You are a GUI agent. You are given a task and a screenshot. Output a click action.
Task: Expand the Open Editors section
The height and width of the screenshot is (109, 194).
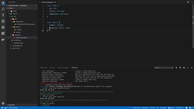[x=22, y=5]
